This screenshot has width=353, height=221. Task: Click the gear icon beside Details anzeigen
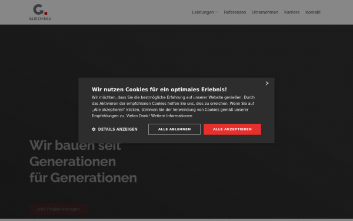tap(94, 129)
